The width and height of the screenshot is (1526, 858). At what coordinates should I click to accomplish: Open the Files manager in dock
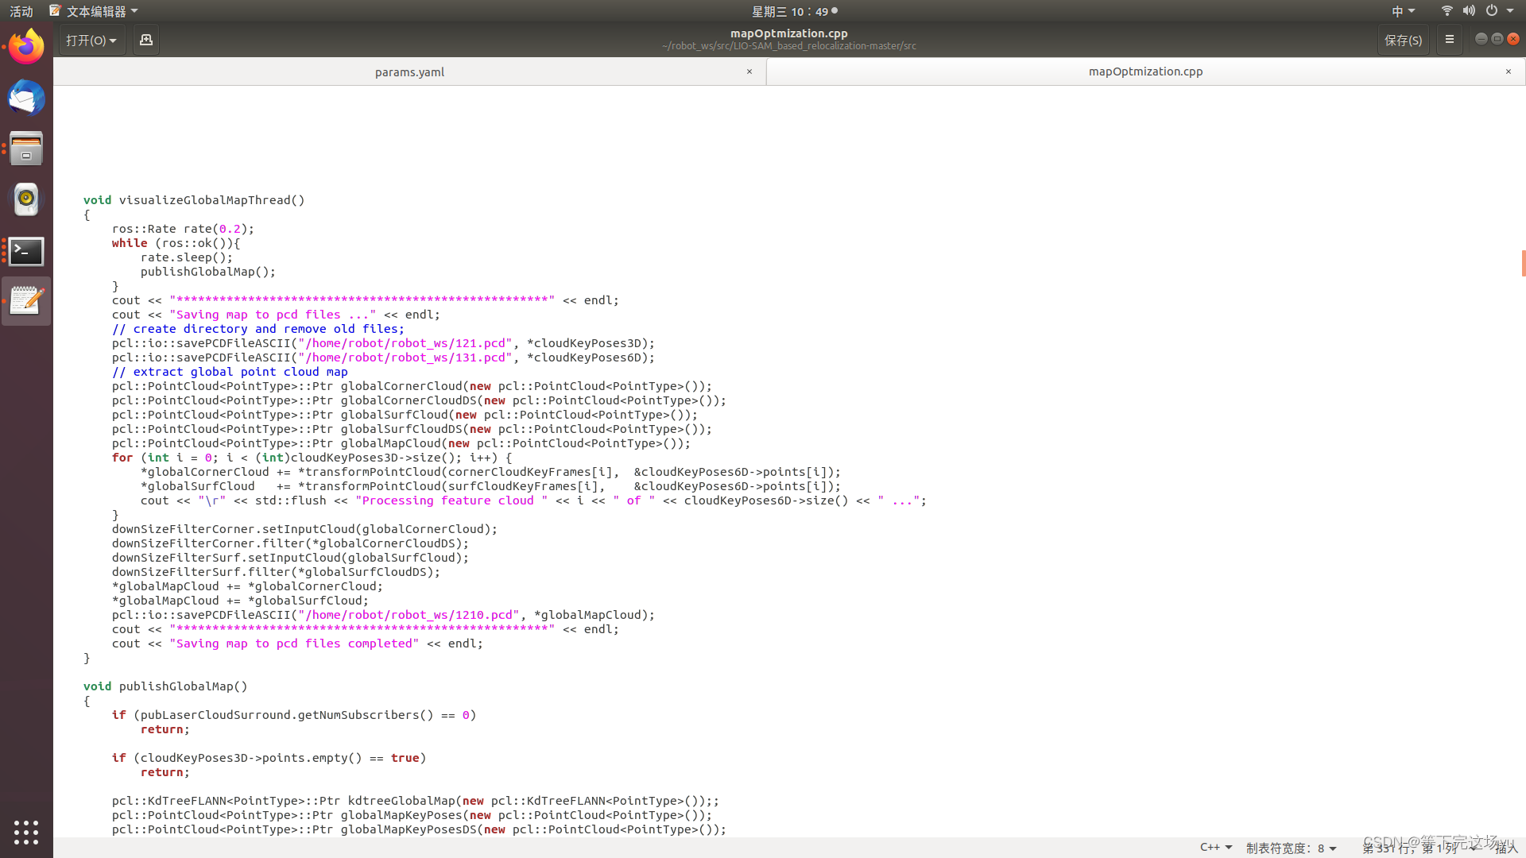26,149
